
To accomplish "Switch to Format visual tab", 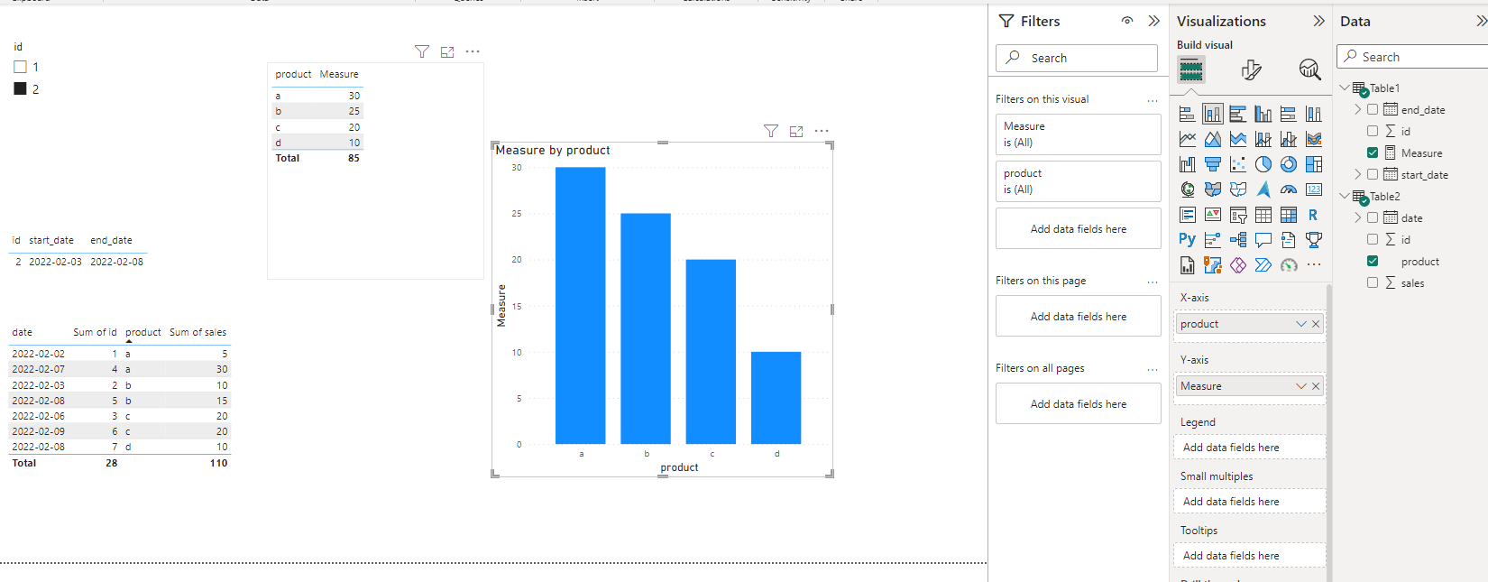I will point(1251,69).
